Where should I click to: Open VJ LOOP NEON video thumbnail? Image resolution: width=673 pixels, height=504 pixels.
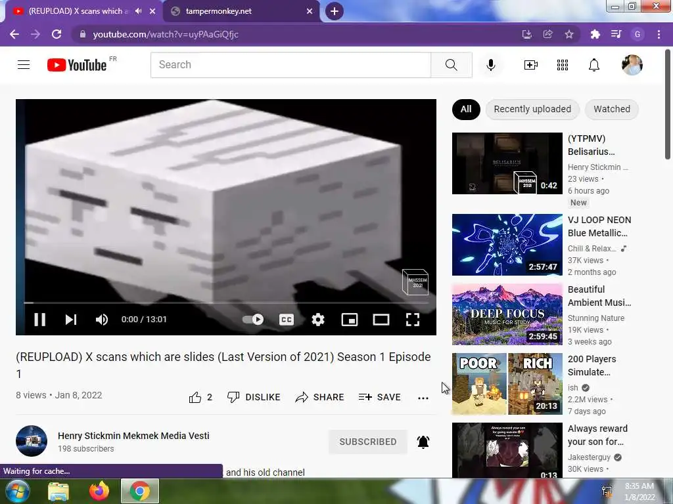point(507,245)
